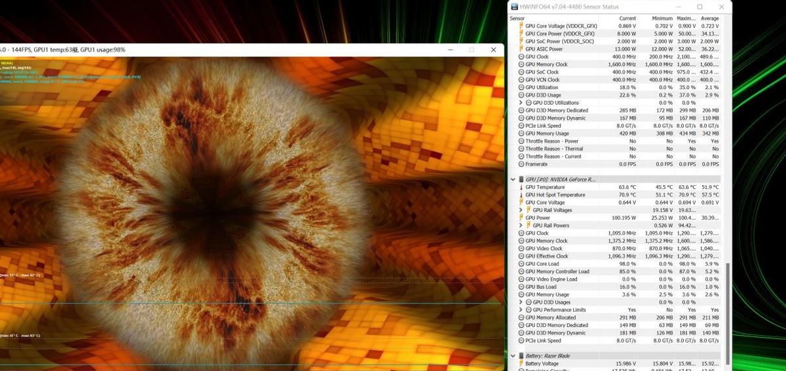Click the icon beside GPU Bus Load

coord(521,287)
